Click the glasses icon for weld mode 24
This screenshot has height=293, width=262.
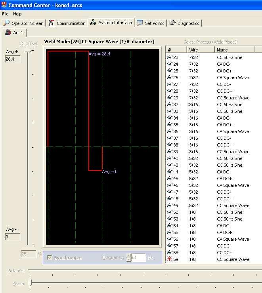coord(169,64)
